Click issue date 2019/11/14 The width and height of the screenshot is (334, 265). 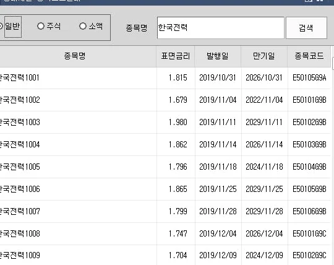pyautogui.click(x=218, y=144)
